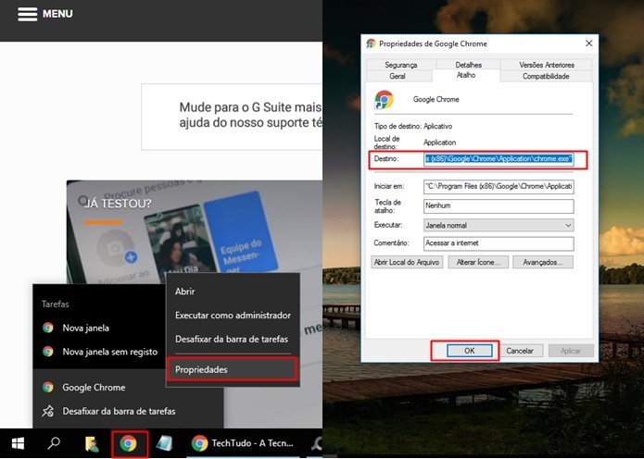Click Chrome icon beside Nova janela
This screenshot has width=644, height=459.
click(x=48, y=328)
